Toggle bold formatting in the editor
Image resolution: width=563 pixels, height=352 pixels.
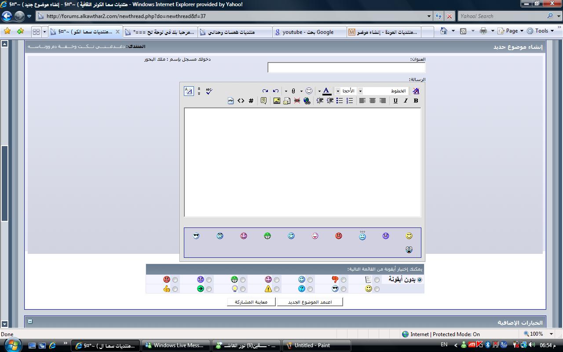(416, 101)
